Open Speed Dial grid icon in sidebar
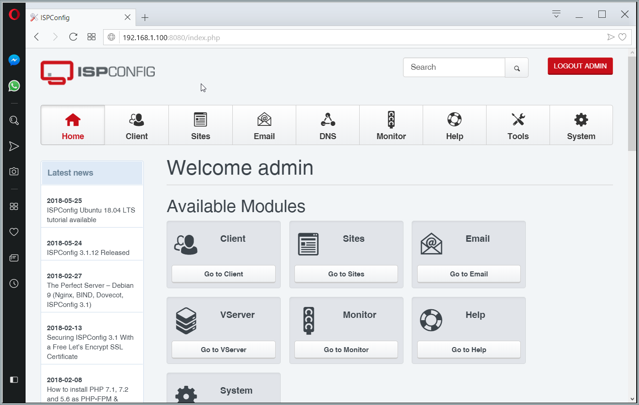Image resolution: width=639 pixels, height=405 pixels. pyautogui.click(x=14, y=207)
